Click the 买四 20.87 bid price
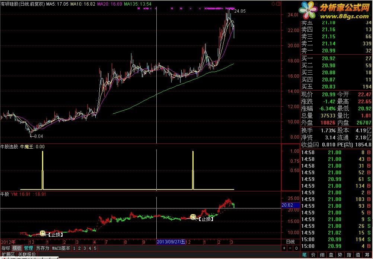373x259 pixels. tap(329, 80)
